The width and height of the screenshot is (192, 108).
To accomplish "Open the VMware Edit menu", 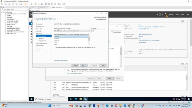I will coord(6,4).
